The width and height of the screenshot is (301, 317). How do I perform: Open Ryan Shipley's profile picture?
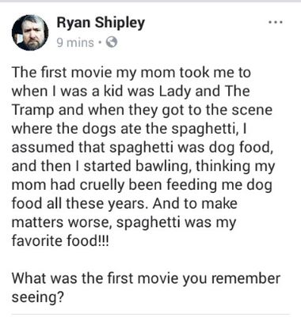point(30,32)
